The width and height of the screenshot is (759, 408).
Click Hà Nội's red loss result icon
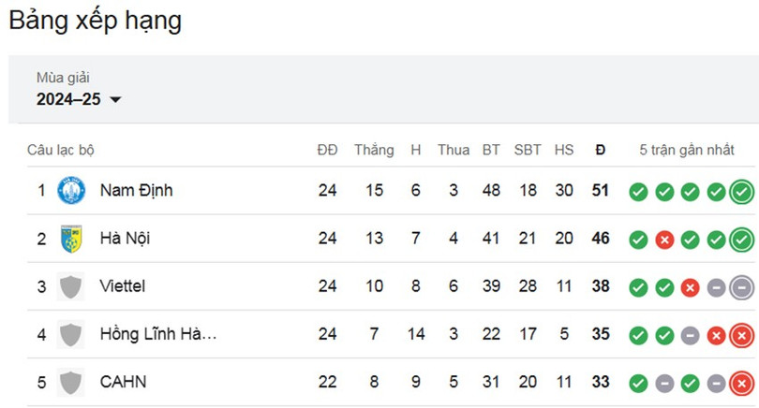click(x=664, y=240)
